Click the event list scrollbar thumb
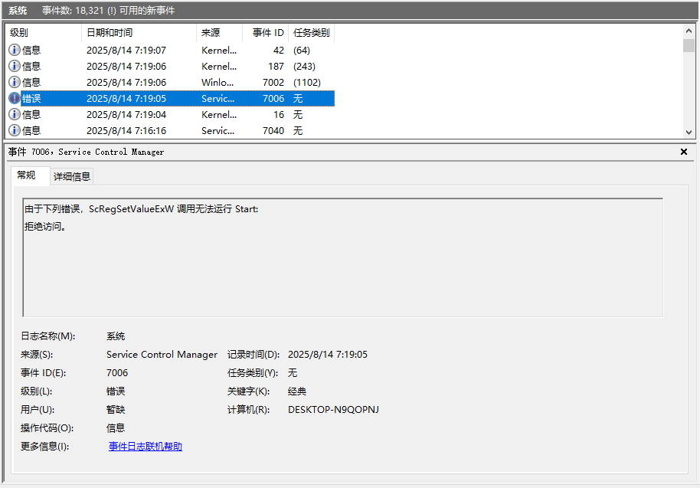 (689, 45)
